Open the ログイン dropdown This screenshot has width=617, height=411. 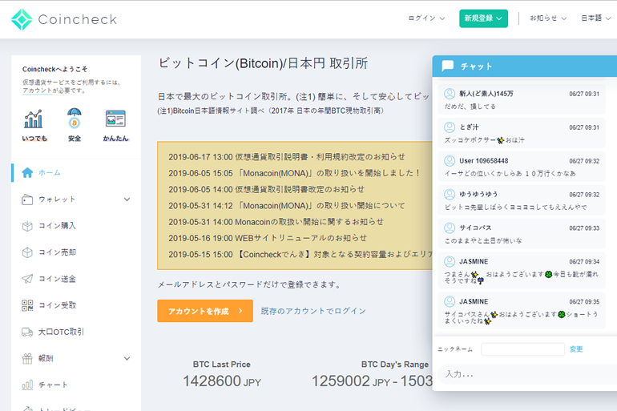pyautogui.click(x=426, y=18)
